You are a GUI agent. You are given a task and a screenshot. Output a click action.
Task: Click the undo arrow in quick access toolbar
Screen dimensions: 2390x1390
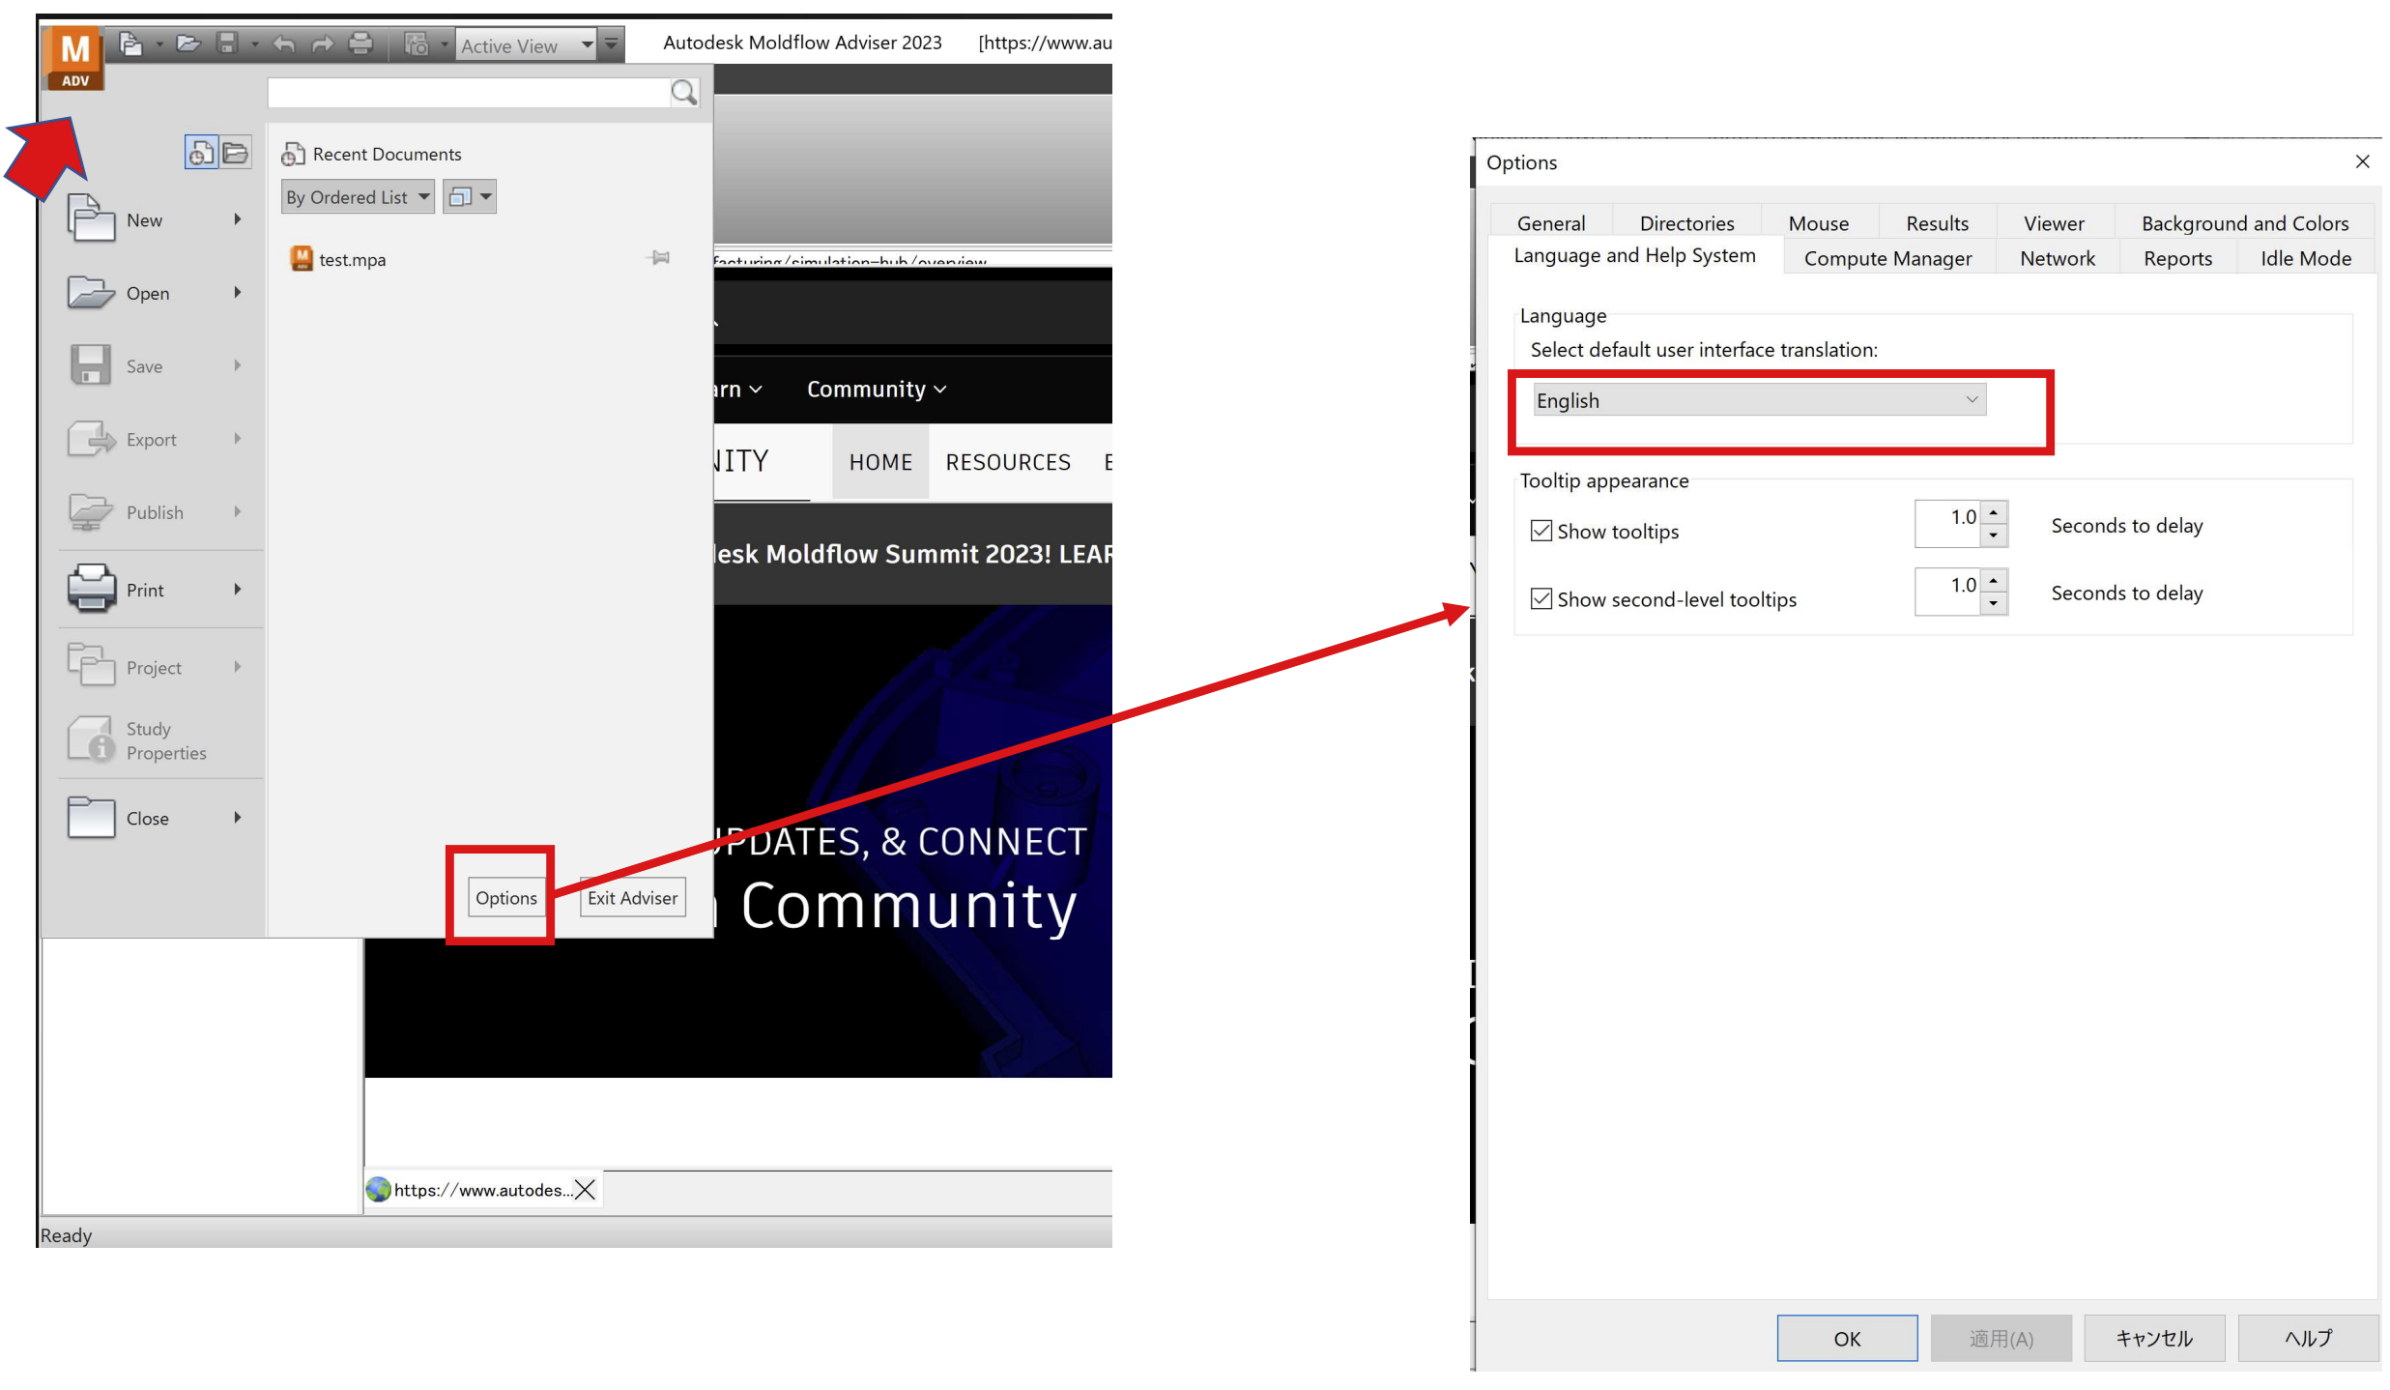coord(283,43)
